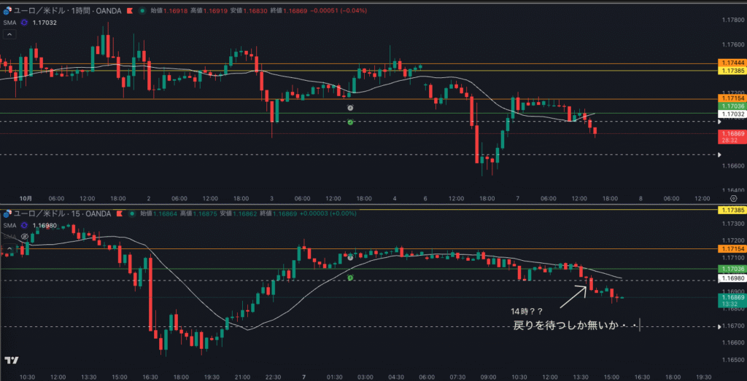
Task: Click the EUR/USD currency flag icon in top chart
Action: pyautogui.click(x=7, y=12)
